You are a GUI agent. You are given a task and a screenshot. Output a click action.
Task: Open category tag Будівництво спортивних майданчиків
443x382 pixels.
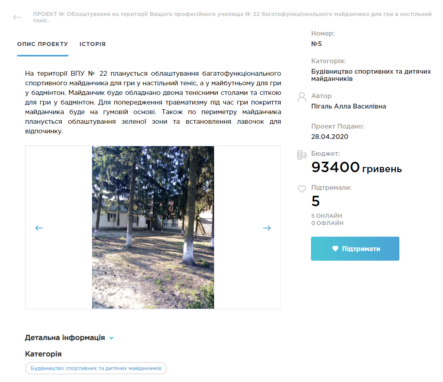coord(96,368)
